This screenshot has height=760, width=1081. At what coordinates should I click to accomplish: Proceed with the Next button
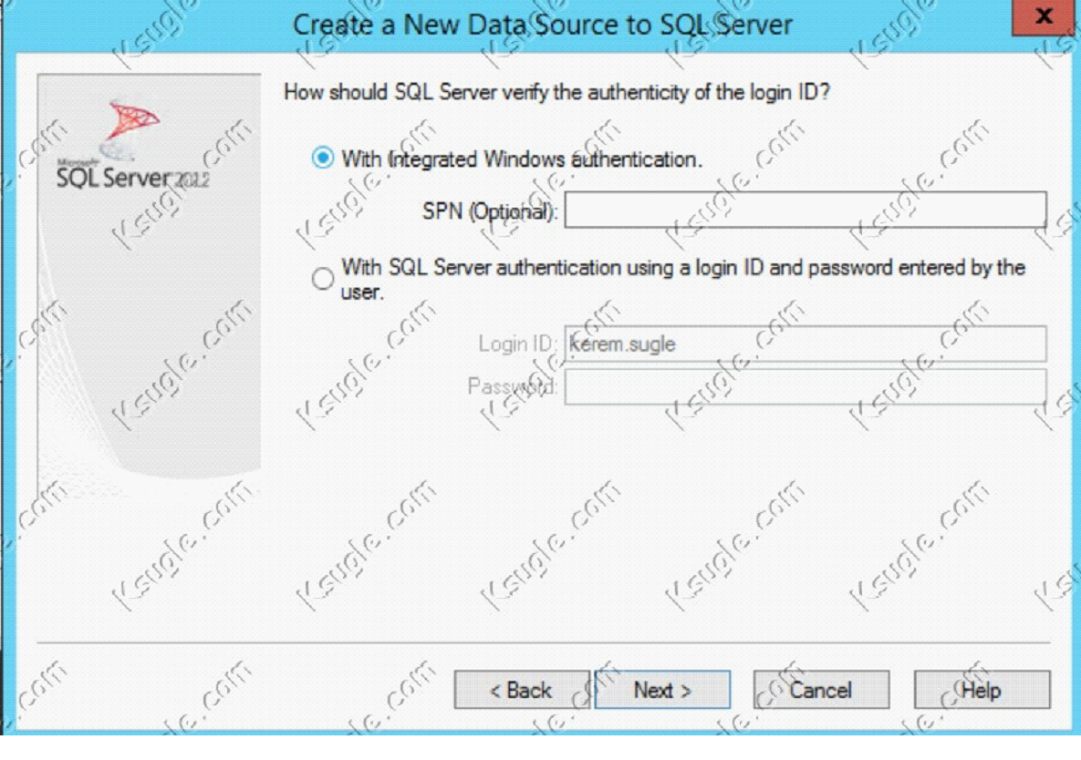[662, 690]
